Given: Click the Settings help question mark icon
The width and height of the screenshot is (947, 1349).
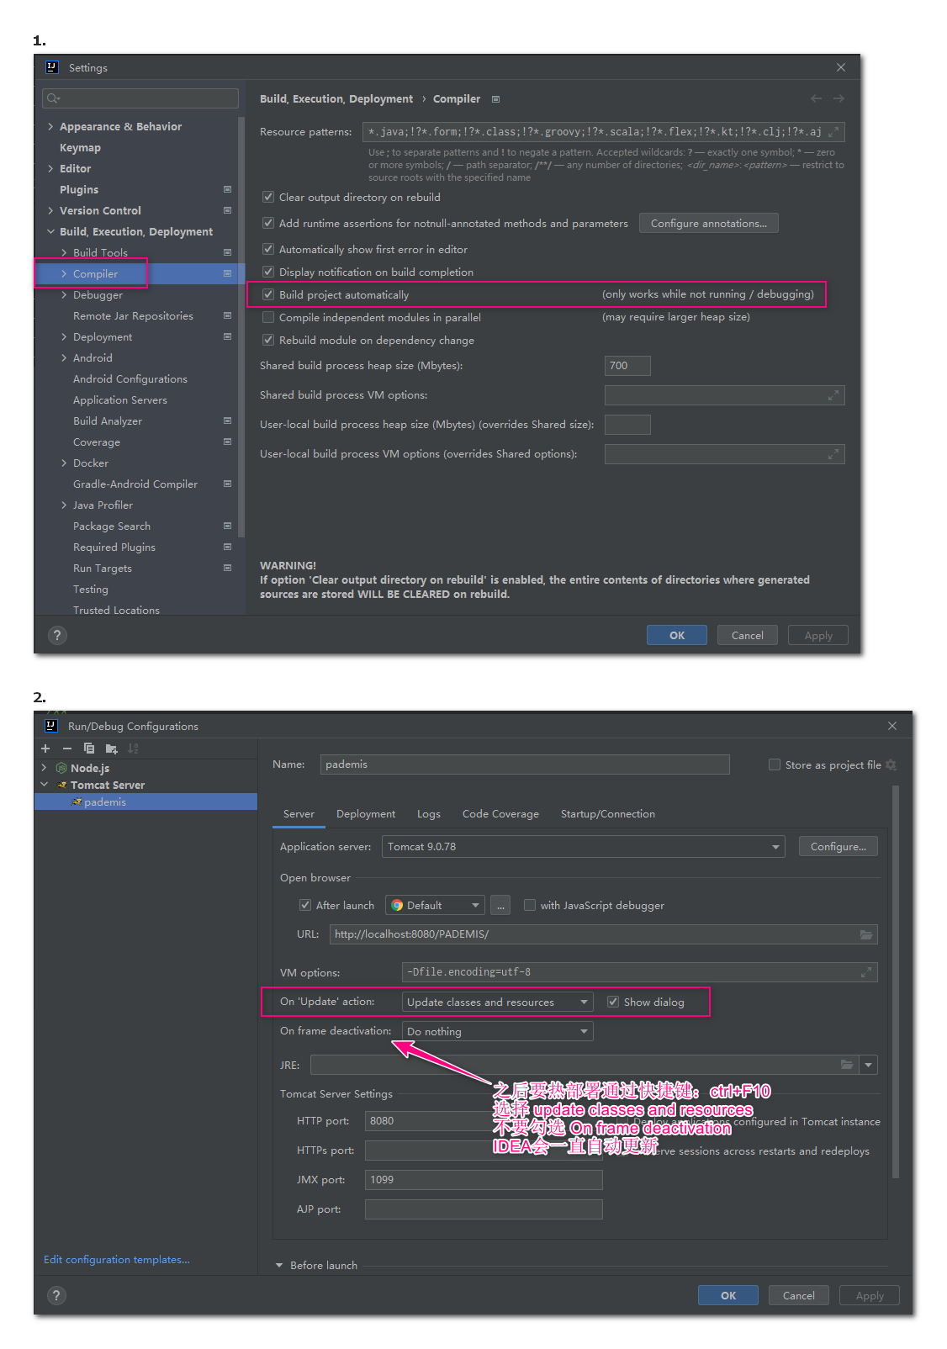Looking at the screenshot, I should point(56,635).
